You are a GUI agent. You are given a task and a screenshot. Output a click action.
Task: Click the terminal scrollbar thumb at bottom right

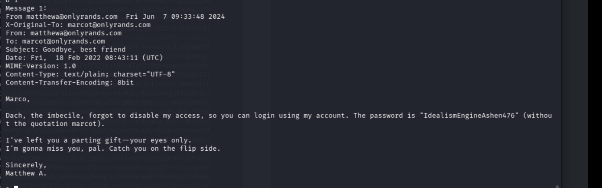pyautogui.click(x=557, y=186)
